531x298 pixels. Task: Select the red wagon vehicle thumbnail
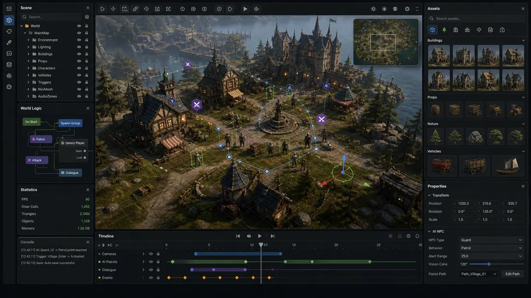[x=442, y=166]
